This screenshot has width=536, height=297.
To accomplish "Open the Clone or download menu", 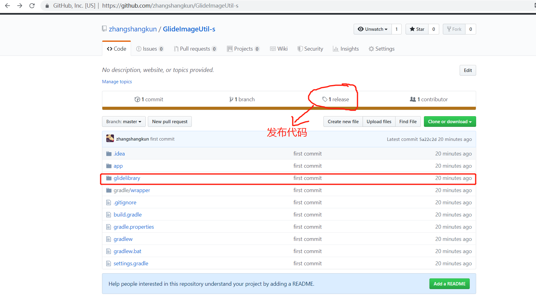I will [449, 121].
